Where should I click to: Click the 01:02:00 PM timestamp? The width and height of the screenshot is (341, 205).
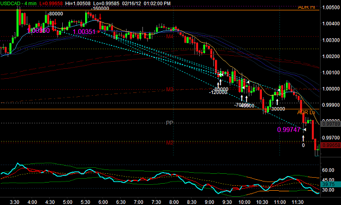point(157,3)
